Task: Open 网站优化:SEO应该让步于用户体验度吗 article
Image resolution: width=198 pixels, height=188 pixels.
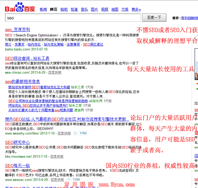Action: point(38,106)
